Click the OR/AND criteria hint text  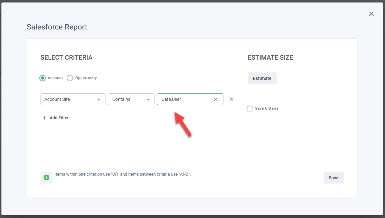123,174
